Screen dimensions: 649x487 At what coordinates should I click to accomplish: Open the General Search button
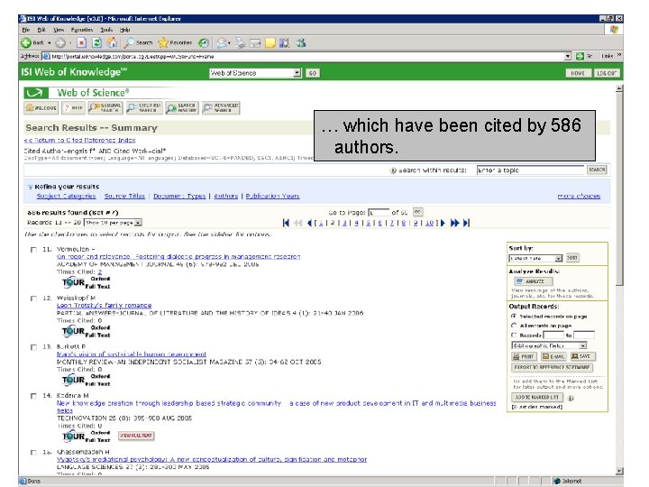(x=105, y=107)
